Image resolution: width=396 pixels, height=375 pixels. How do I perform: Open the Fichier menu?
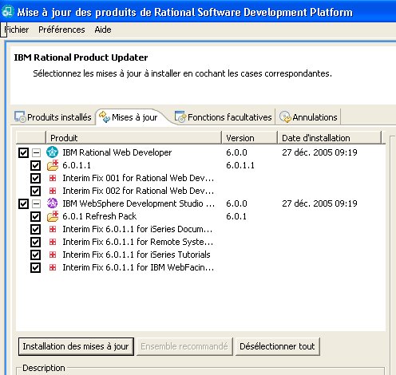tap(17, 30)
